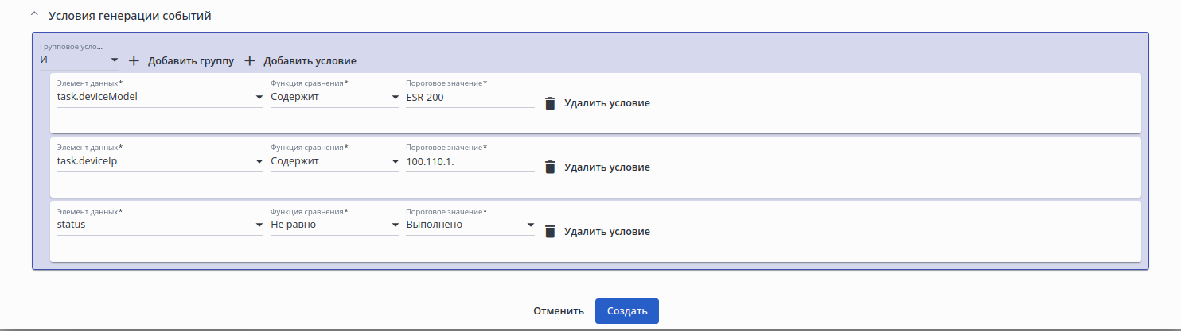The height and width of the screenshot is (331, 1181).
Task: Open the Групповое условие dropdown
Action: (x=79, y=60)
